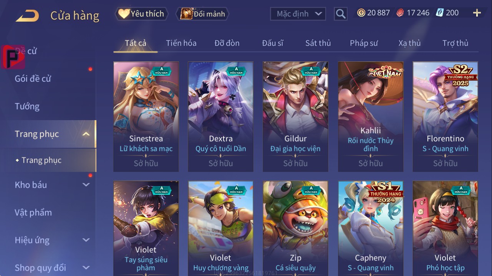This screenshot has height=276, width=492.
Task: Open the Tướng sidebar menu item
Action: pyautogui.click(x=27, y=106)
